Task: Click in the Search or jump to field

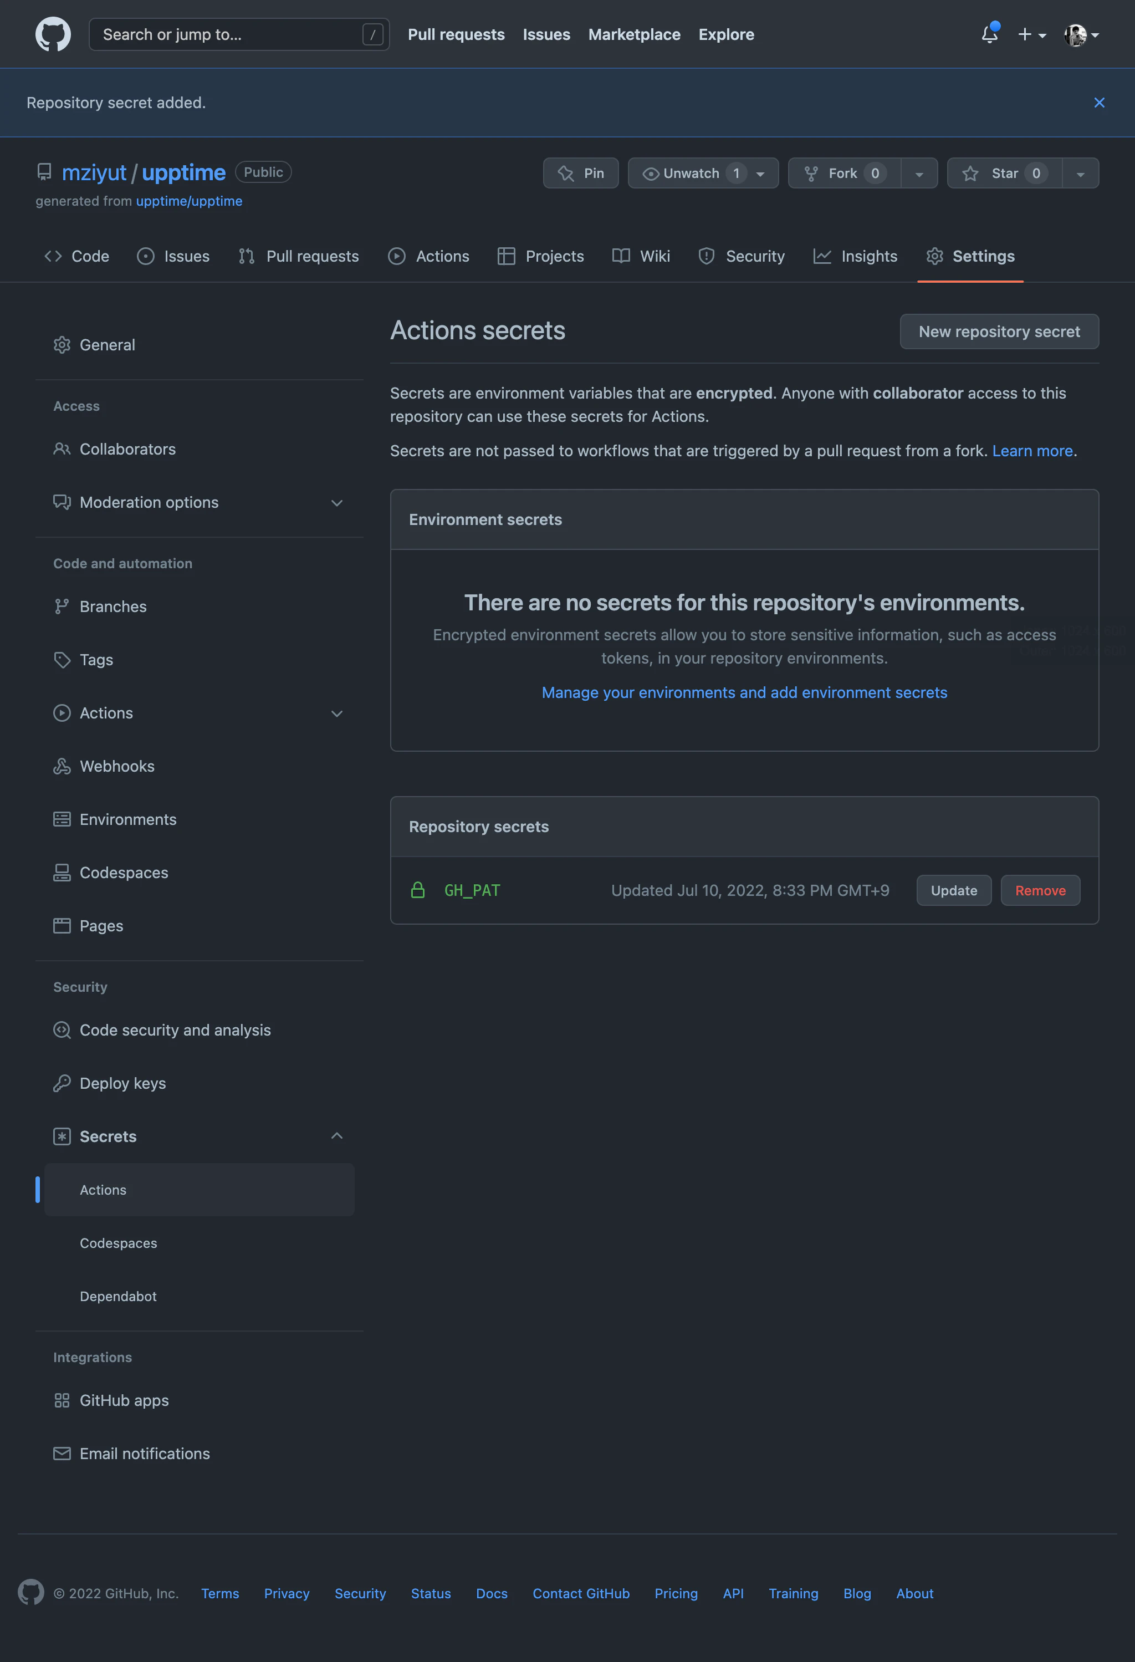Action: pos(239,34)
